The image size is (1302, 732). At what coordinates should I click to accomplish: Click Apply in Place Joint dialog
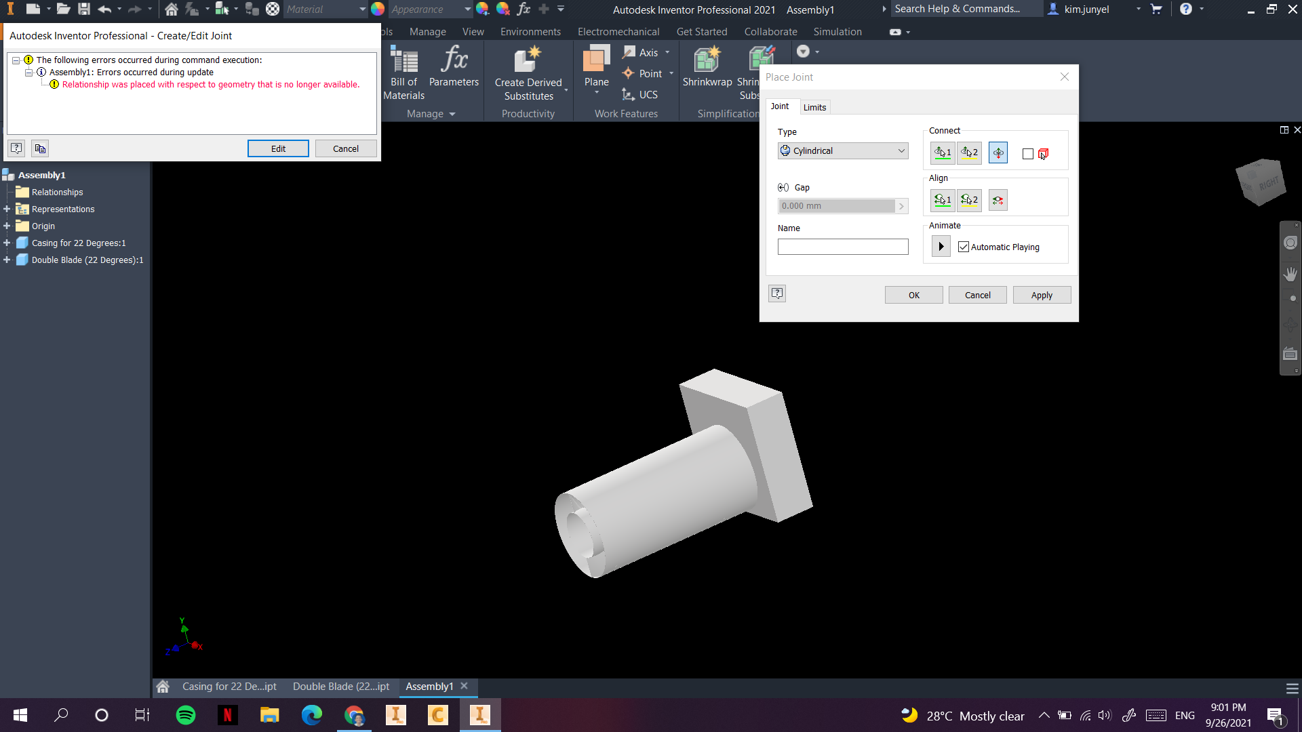click(1042, 295)
